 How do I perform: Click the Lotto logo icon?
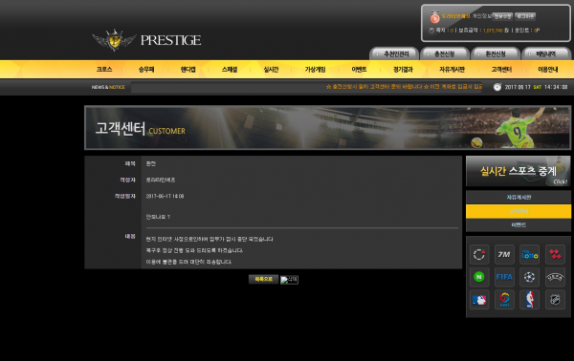click(x=529, y=254)
